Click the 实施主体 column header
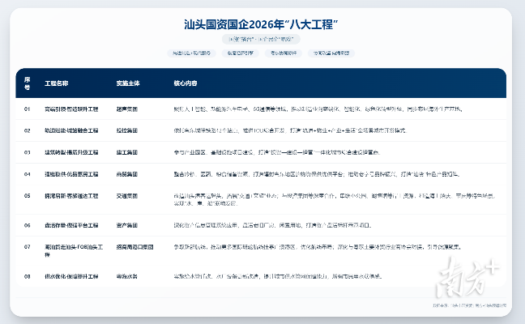525x324 pixels. coord(129,83)
